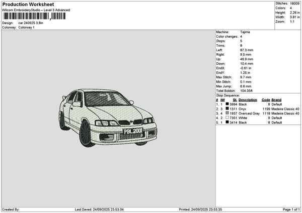Click the Right value 9.5 mm

tap(246, 55)
